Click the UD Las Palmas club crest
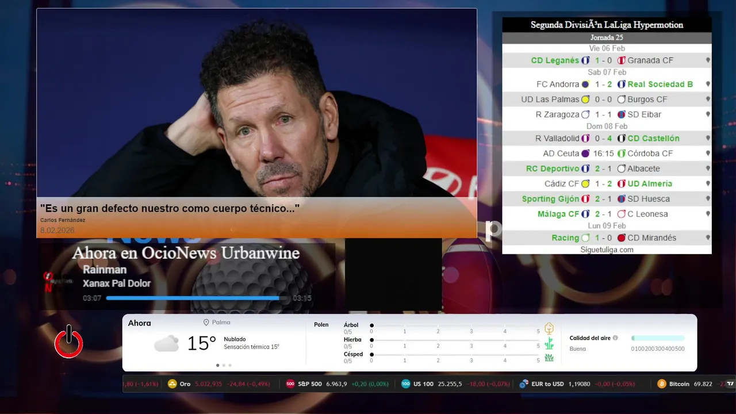Viewport: 736px width, 414px height. (x=585, y=99)
